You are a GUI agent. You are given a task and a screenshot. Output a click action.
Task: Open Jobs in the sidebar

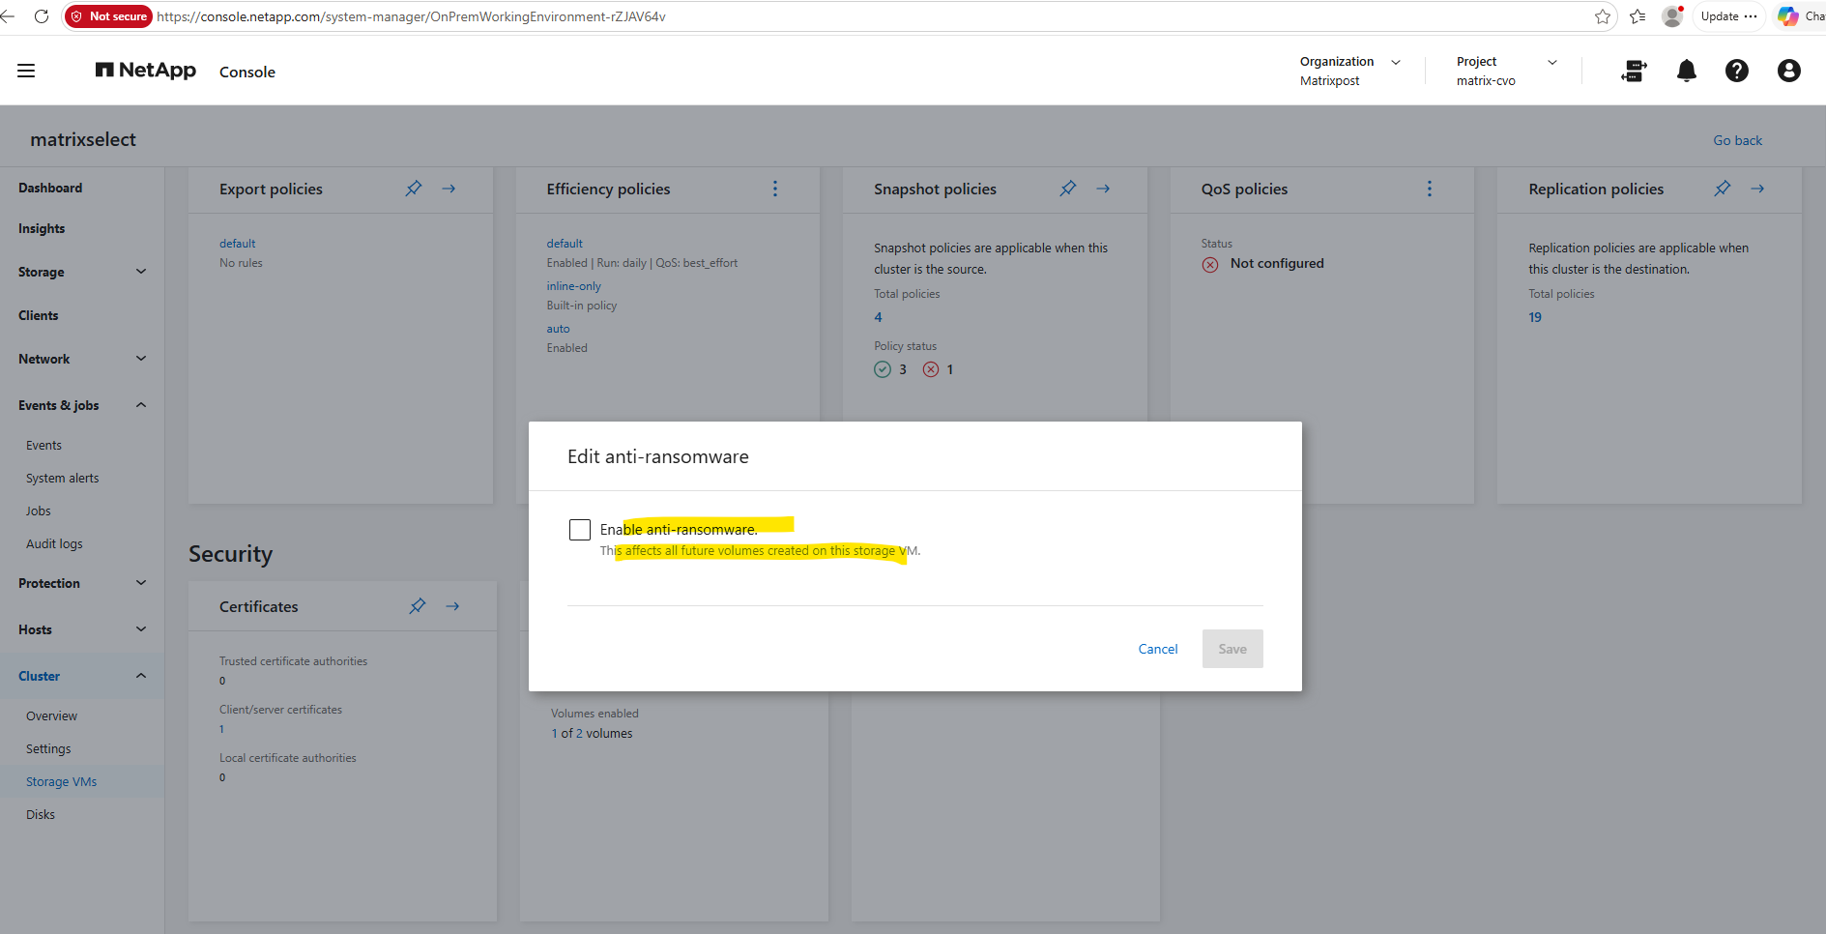click(x=38, y=511)
